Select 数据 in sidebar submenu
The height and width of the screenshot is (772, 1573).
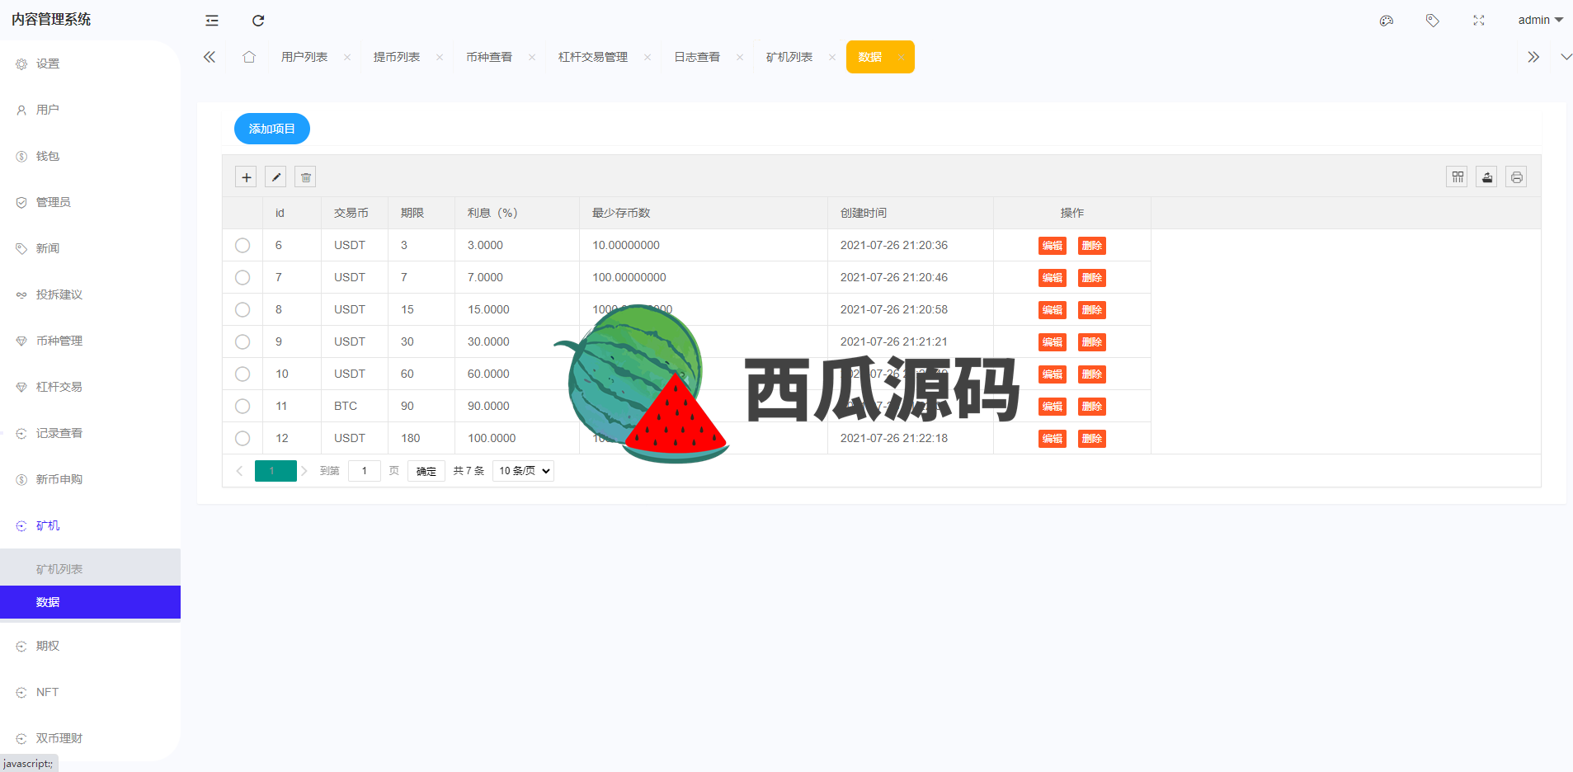click(90, 602)
